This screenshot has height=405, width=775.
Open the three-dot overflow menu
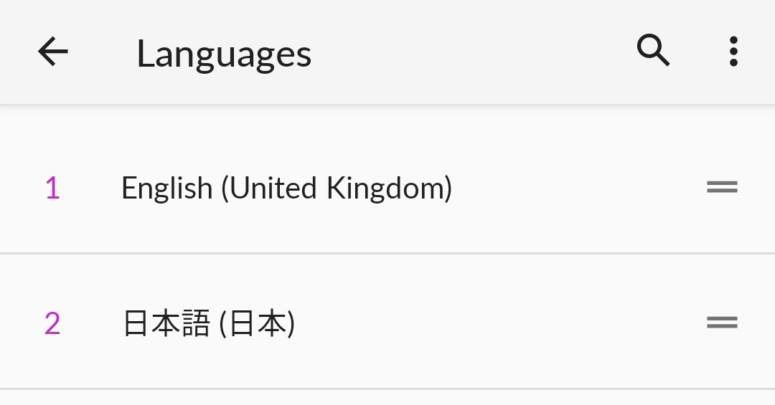(x=733, y=52)
